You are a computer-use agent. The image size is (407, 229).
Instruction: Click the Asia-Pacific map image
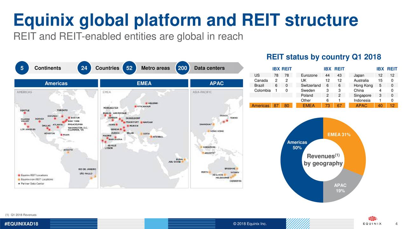217,138
